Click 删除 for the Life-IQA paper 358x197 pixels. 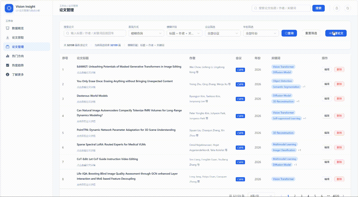pyautogui.click(x=339, y=179)
